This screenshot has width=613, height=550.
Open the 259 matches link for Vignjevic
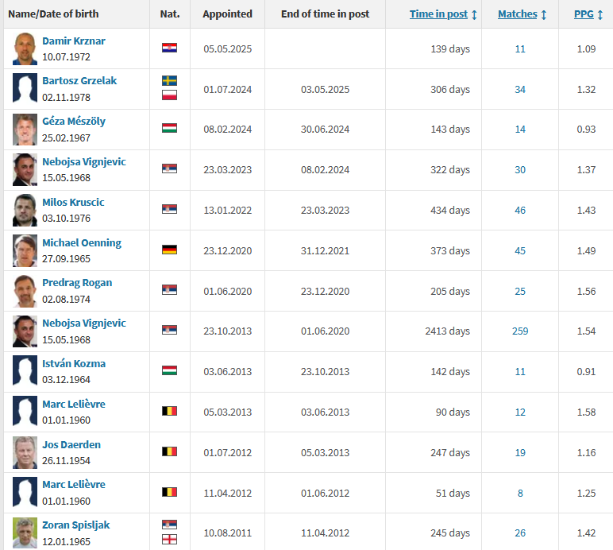click(x=520, y=331)
